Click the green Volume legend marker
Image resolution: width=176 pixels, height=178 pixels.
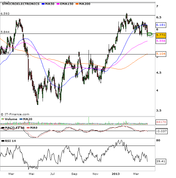[x=3, y=119]
